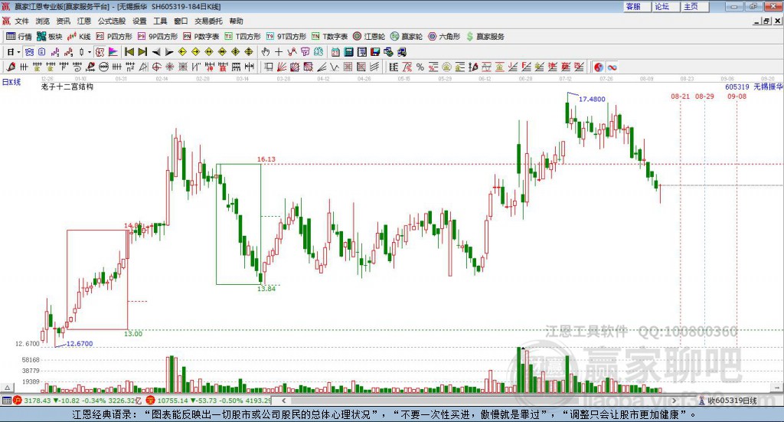Open the 浏览 menu
The image size is (784, 422).
point(43,21)
